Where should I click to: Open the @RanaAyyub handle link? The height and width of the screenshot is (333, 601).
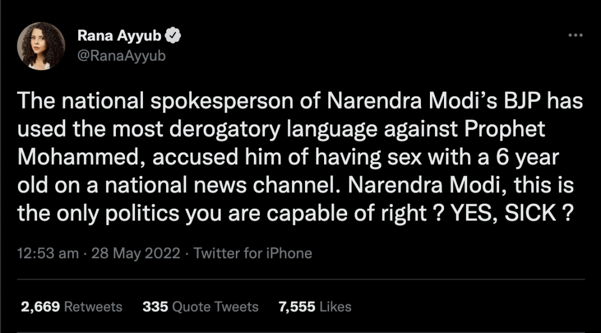click(x=121, y=56)
